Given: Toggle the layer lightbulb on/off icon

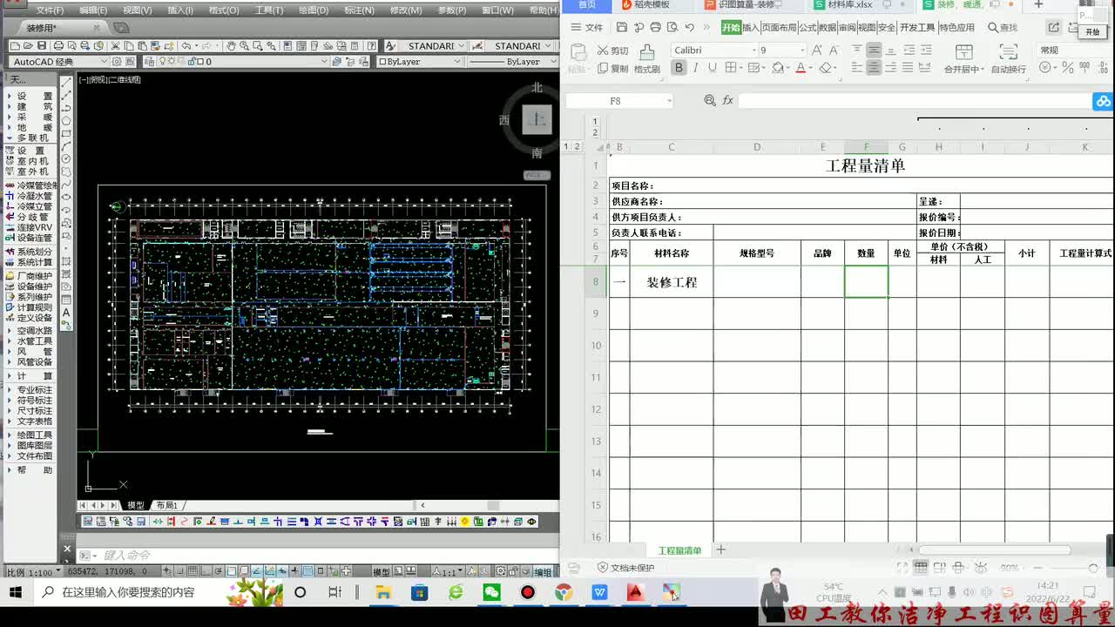Looking at the screenshot, I should tap(163, 62).
